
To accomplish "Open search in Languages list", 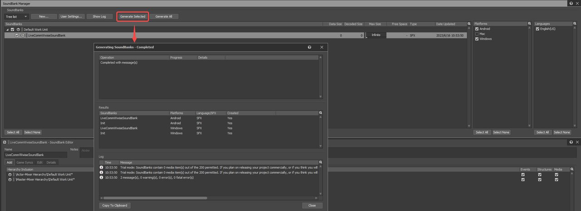I will coord(574,24).
